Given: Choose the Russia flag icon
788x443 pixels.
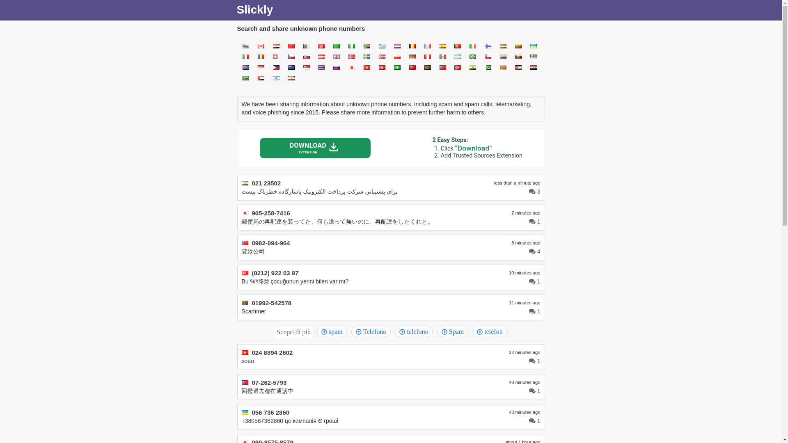Looking at the screenshot, I should click(x=336, y=67).
